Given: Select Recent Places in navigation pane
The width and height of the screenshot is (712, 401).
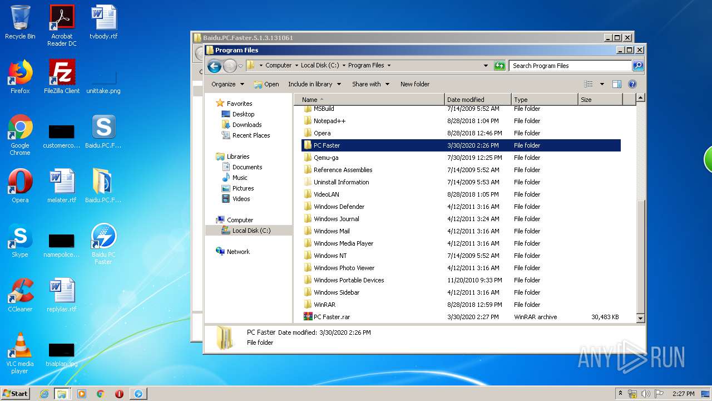Looking at the screenshot, I should coord(245,135).
